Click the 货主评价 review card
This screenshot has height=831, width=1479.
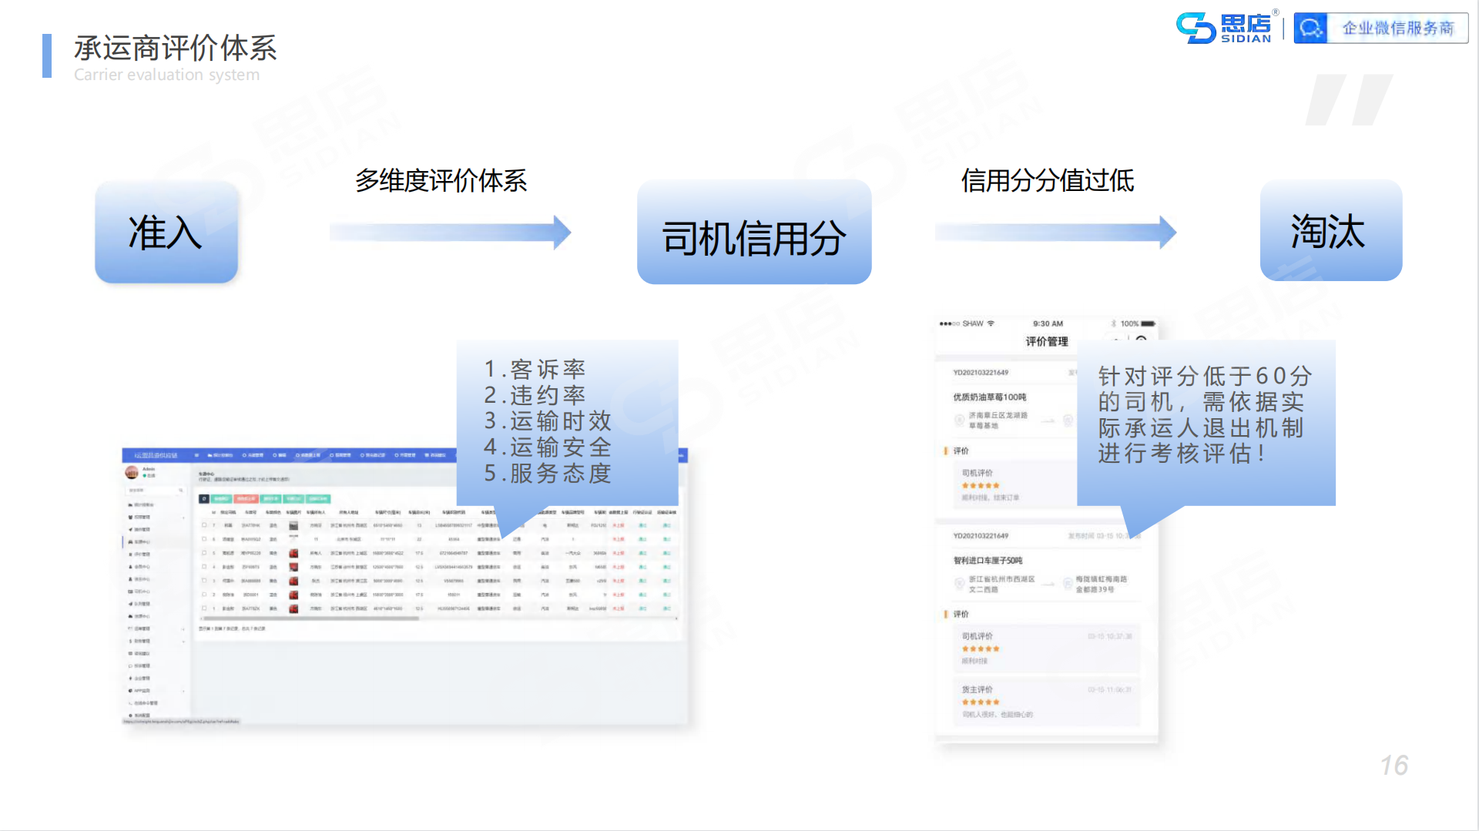(x=1046, y=702)
